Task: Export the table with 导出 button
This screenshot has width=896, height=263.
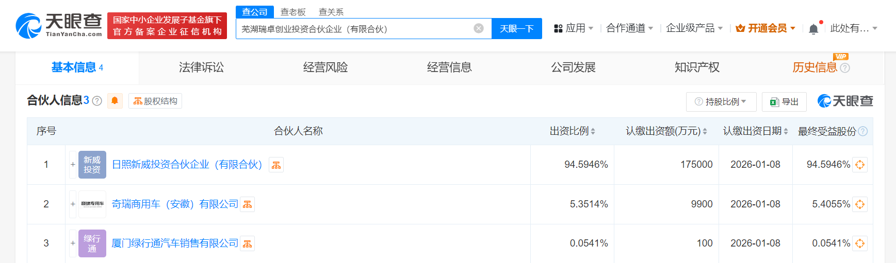Action: point(784,102)
